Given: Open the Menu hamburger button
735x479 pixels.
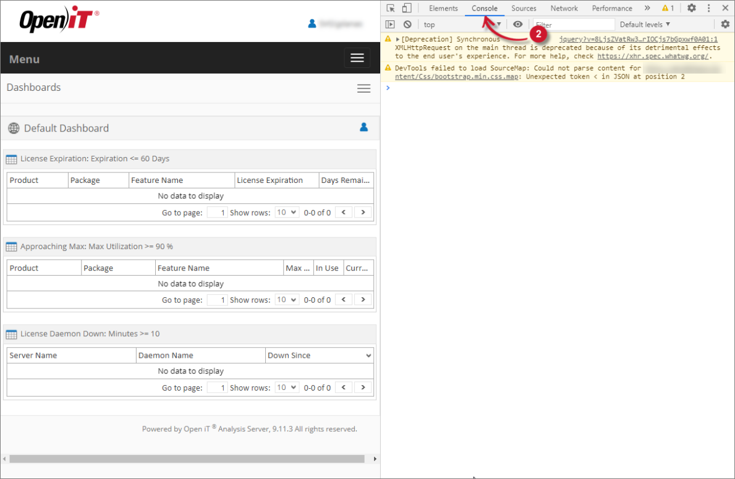Looking at the screenshot, I should [x=357, y=58].
